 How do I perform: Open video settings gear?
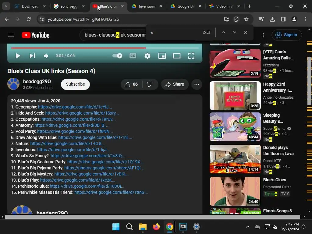(147, 56)
